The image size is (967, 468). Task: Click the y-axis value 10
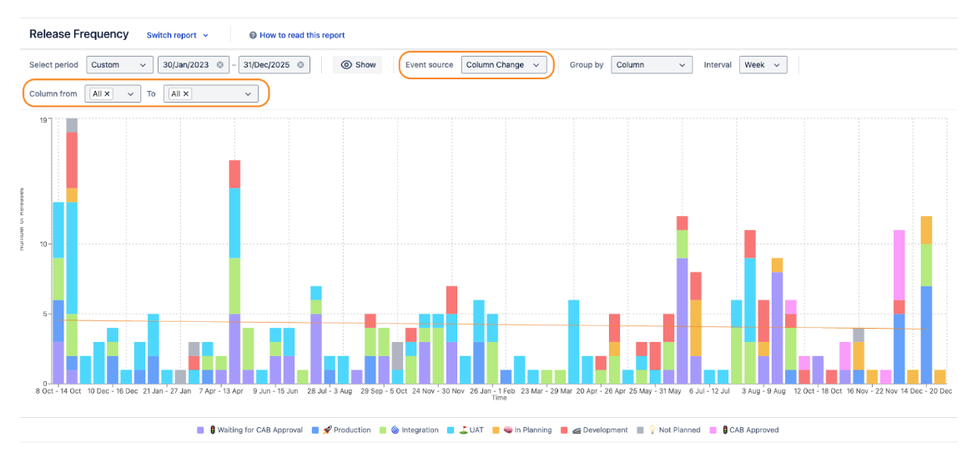coord(45,244)
